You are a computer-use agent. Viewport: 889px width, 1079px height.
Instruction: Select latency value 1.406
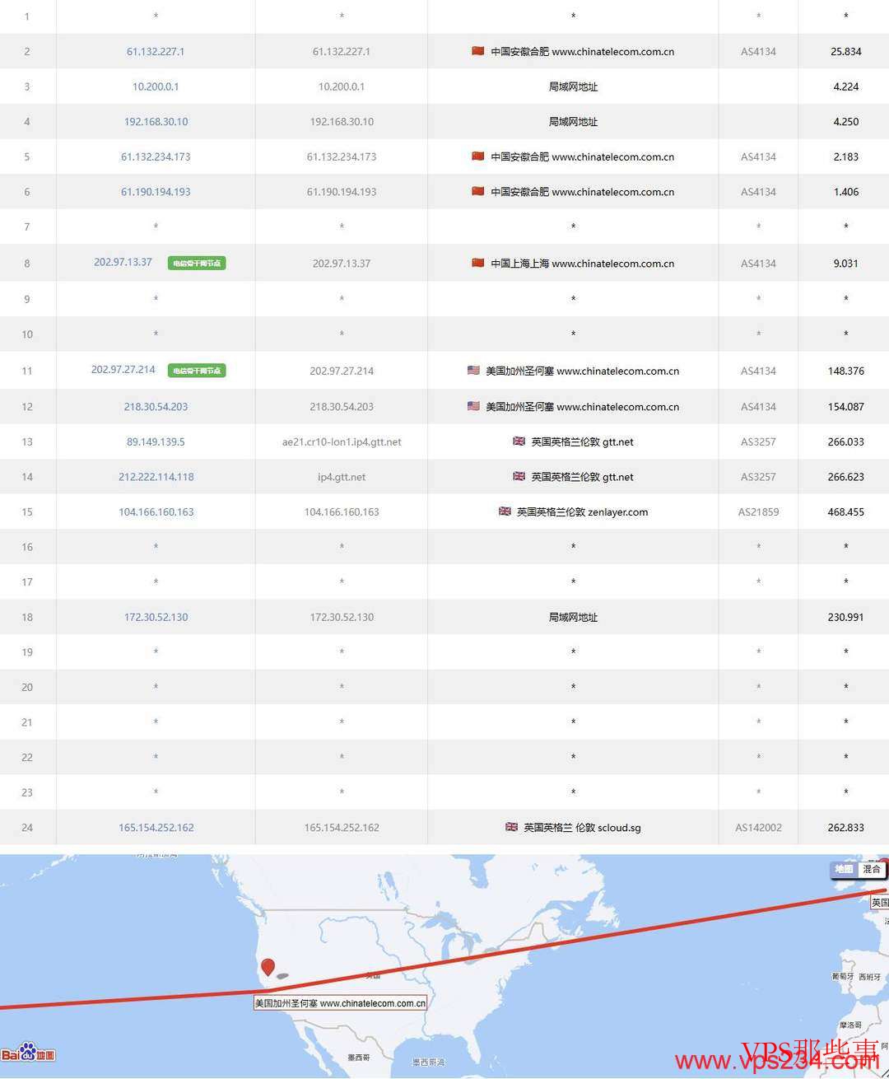pyautogui.click(x=845, y=192)
